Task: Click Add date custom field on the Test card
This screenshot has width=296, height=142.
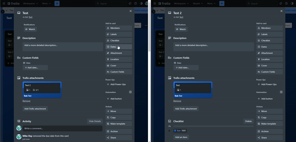Action: point(35,68)
